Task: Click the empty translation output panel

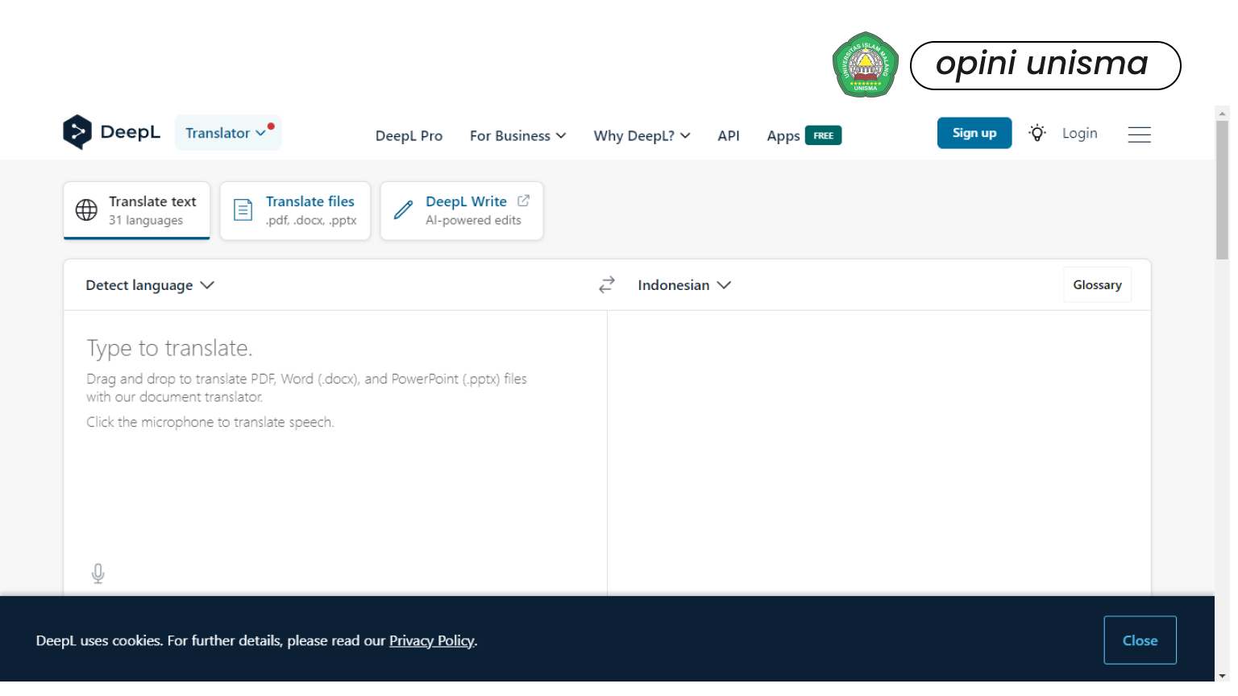Action: coord(879,453)
